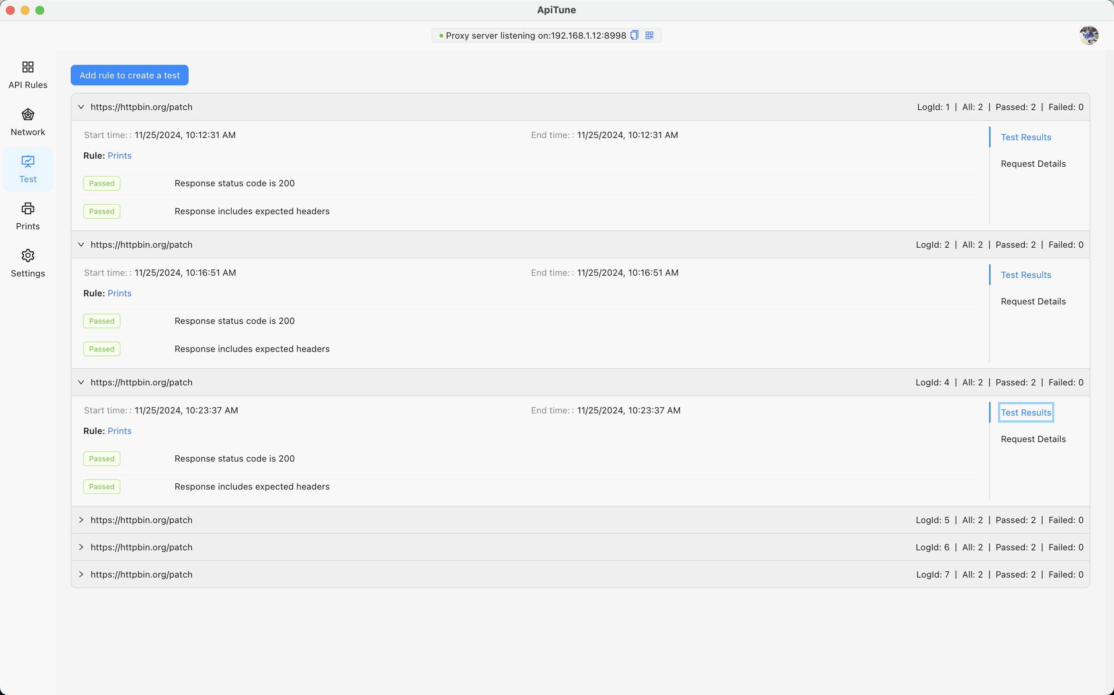Open Request Details for LogId 4 entry
The image size is (1114, 695).
click(1033, 439)
